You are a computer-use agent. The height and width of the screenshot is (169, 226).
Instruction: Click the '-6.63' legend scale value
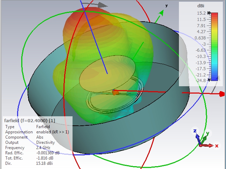[201, 50]
